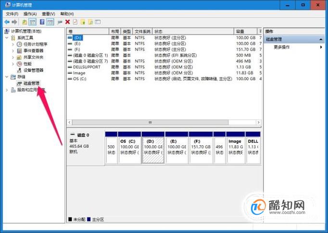Click the gray connector icon left of the red X

(60, 22)
